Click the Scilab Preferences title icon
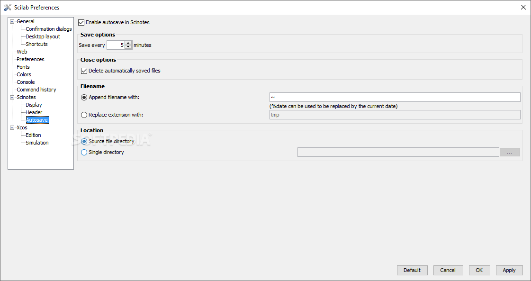 8,7
